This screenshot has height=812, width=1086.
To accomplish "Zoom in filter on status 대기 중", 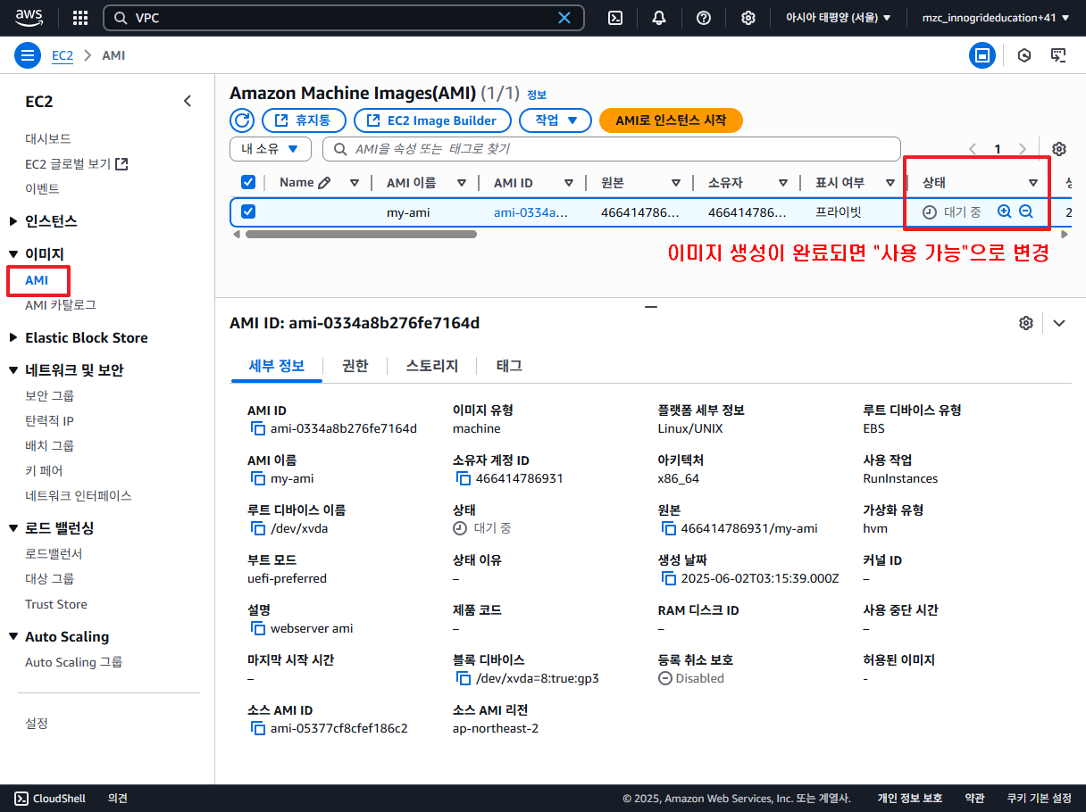I will coord(1004,211).
